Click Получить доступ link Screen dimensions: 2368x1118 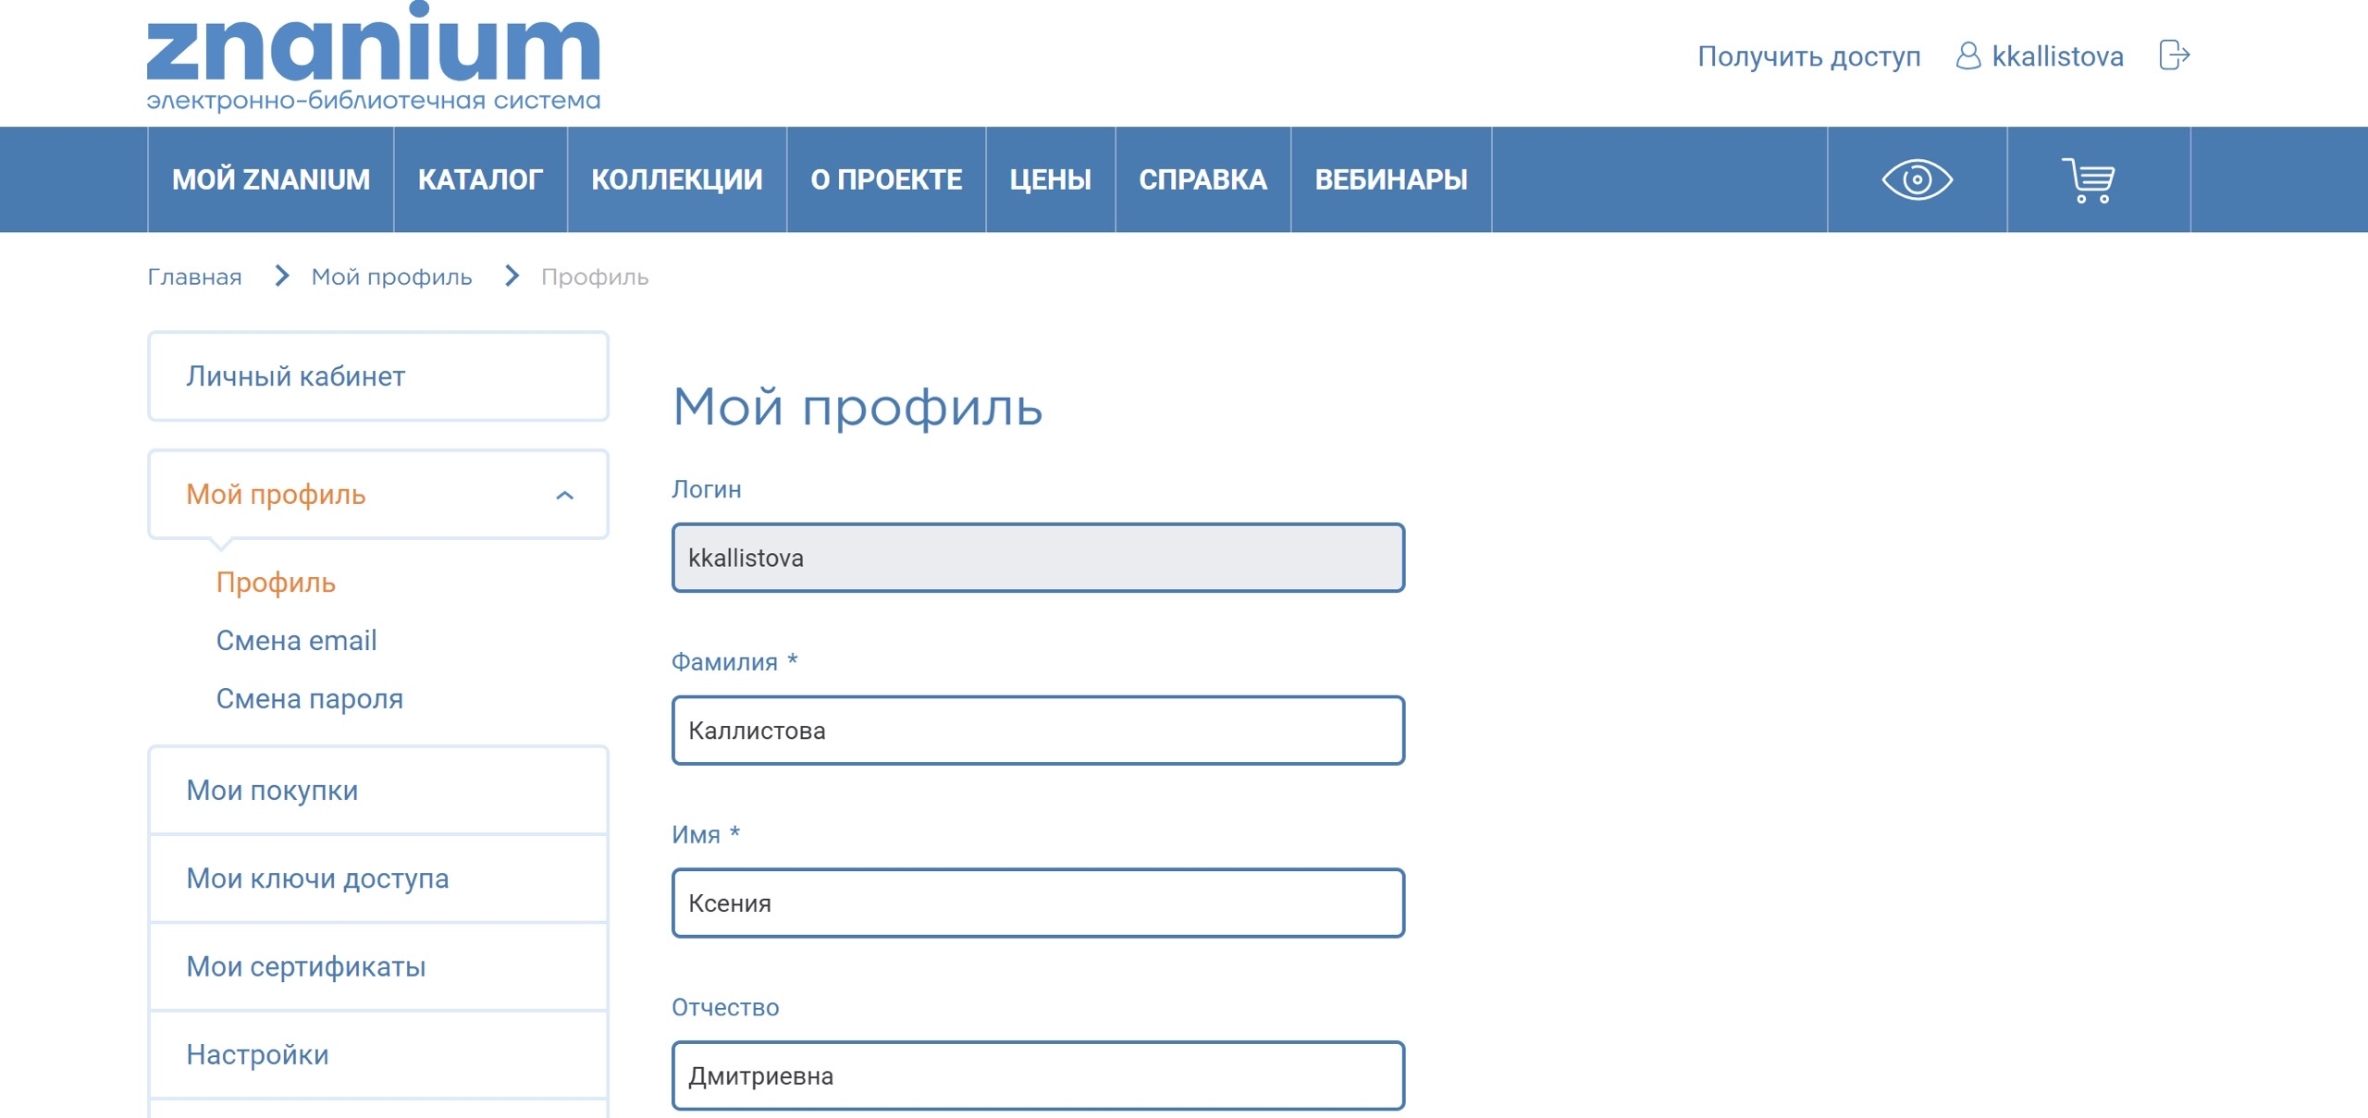[x=1808, y=56]
